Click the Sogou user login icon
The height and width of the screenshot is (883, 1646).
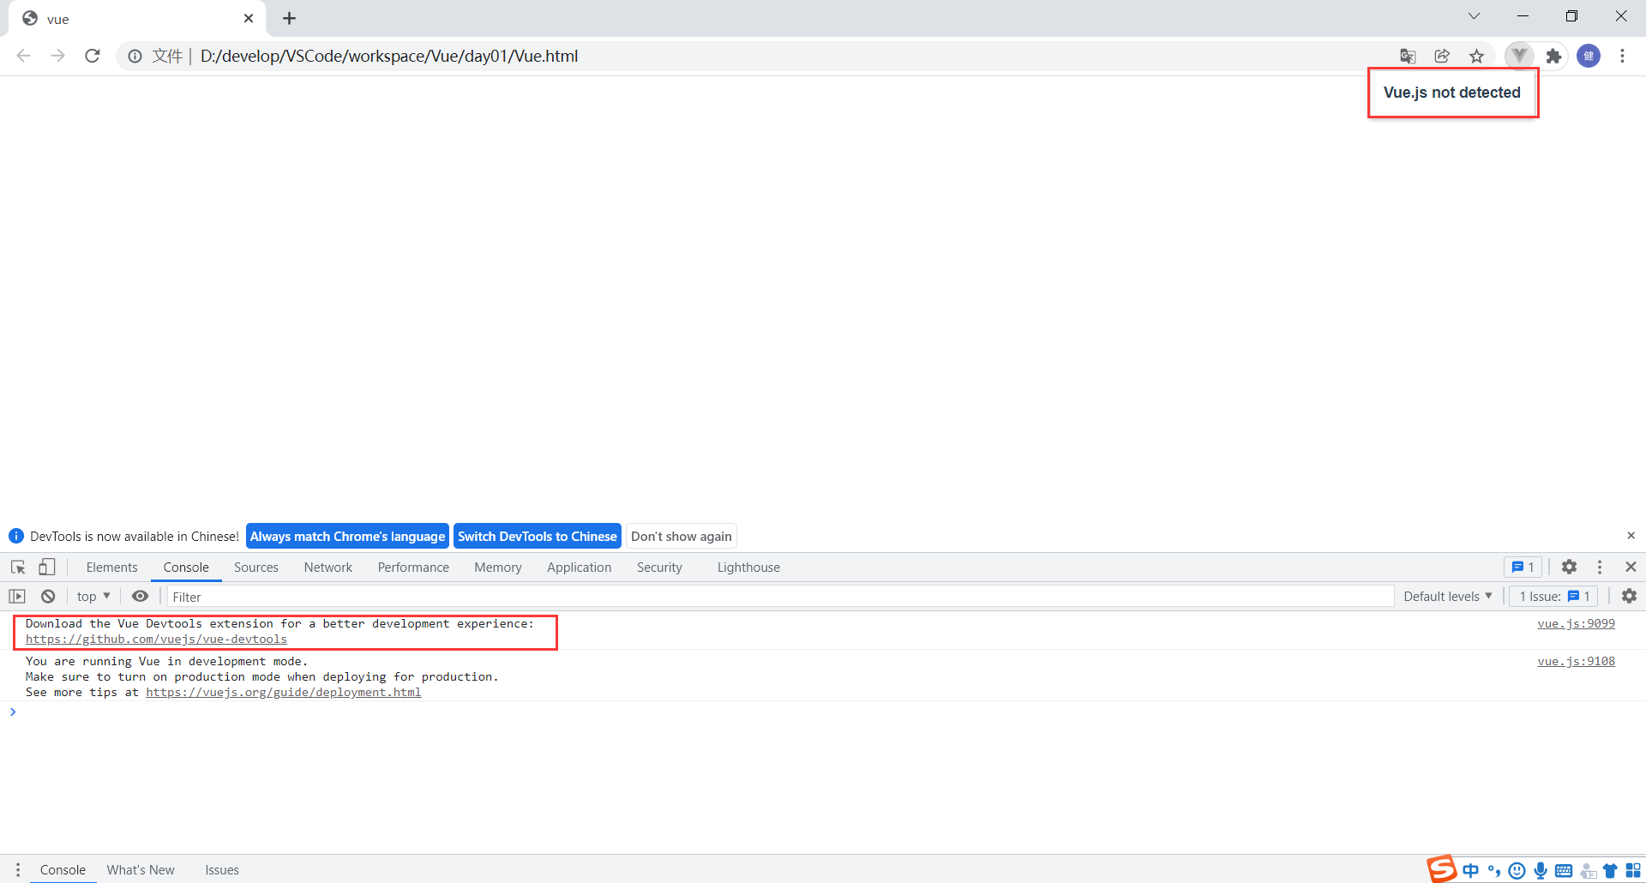click(x=1588, y=870)
